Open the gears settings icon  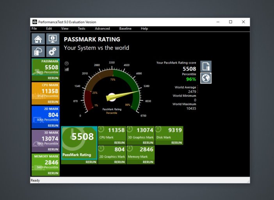53,51
